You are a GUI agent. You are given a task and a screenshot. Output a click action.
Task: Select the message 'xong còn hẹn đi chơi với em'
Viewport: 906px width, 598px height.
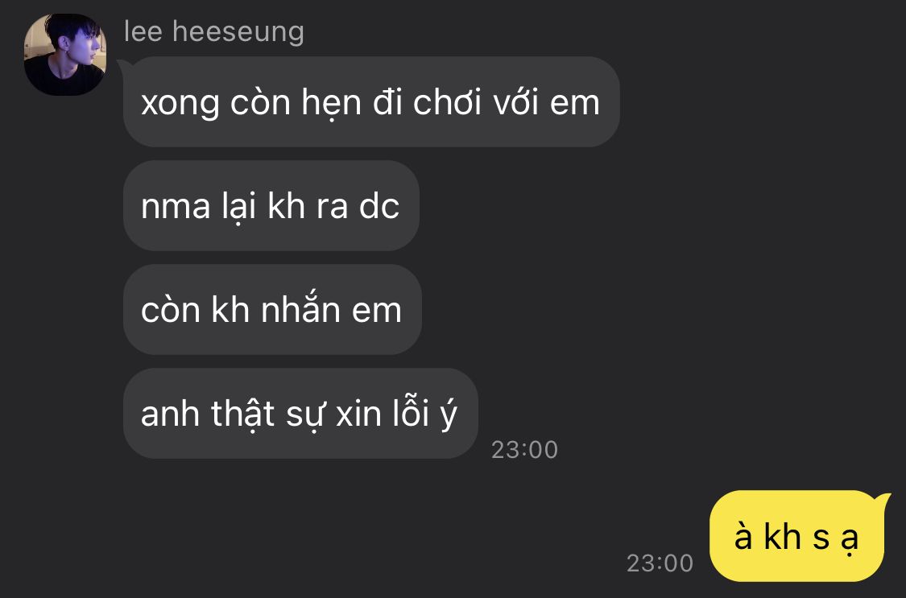371,101
